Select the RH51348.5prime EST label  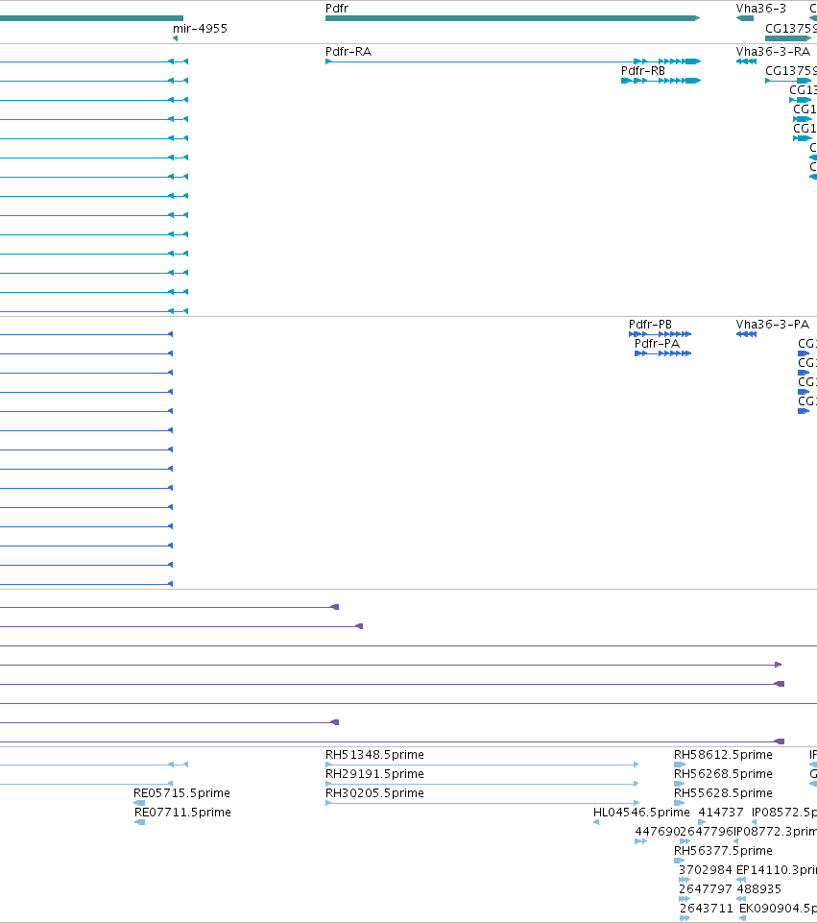click(x=374, y=755)
